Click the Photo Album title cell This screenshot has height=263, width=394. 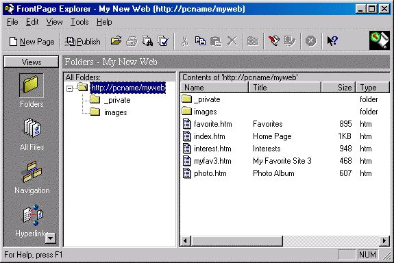pyautogui.click(x=273, y=173)
